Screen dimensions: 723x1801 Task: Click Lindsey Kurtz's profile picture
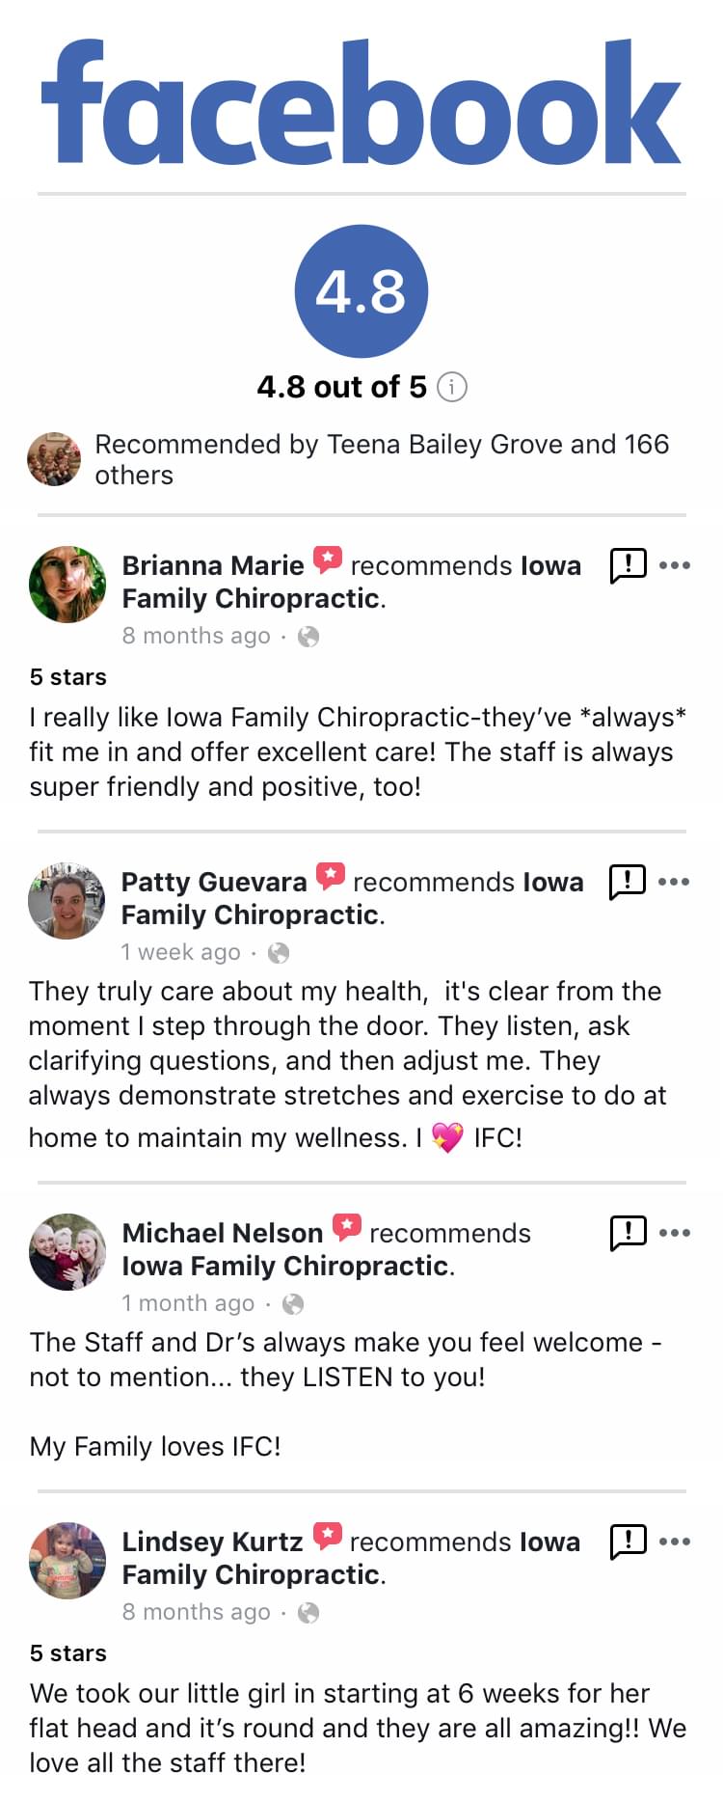[67, 1560]
